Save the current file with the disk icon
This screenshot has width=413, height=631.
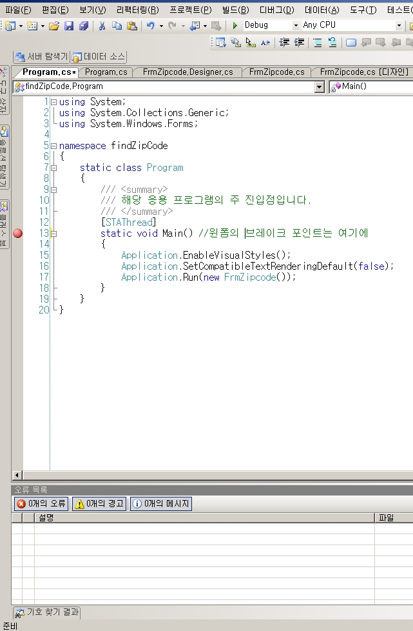click(x=69, y=26)
